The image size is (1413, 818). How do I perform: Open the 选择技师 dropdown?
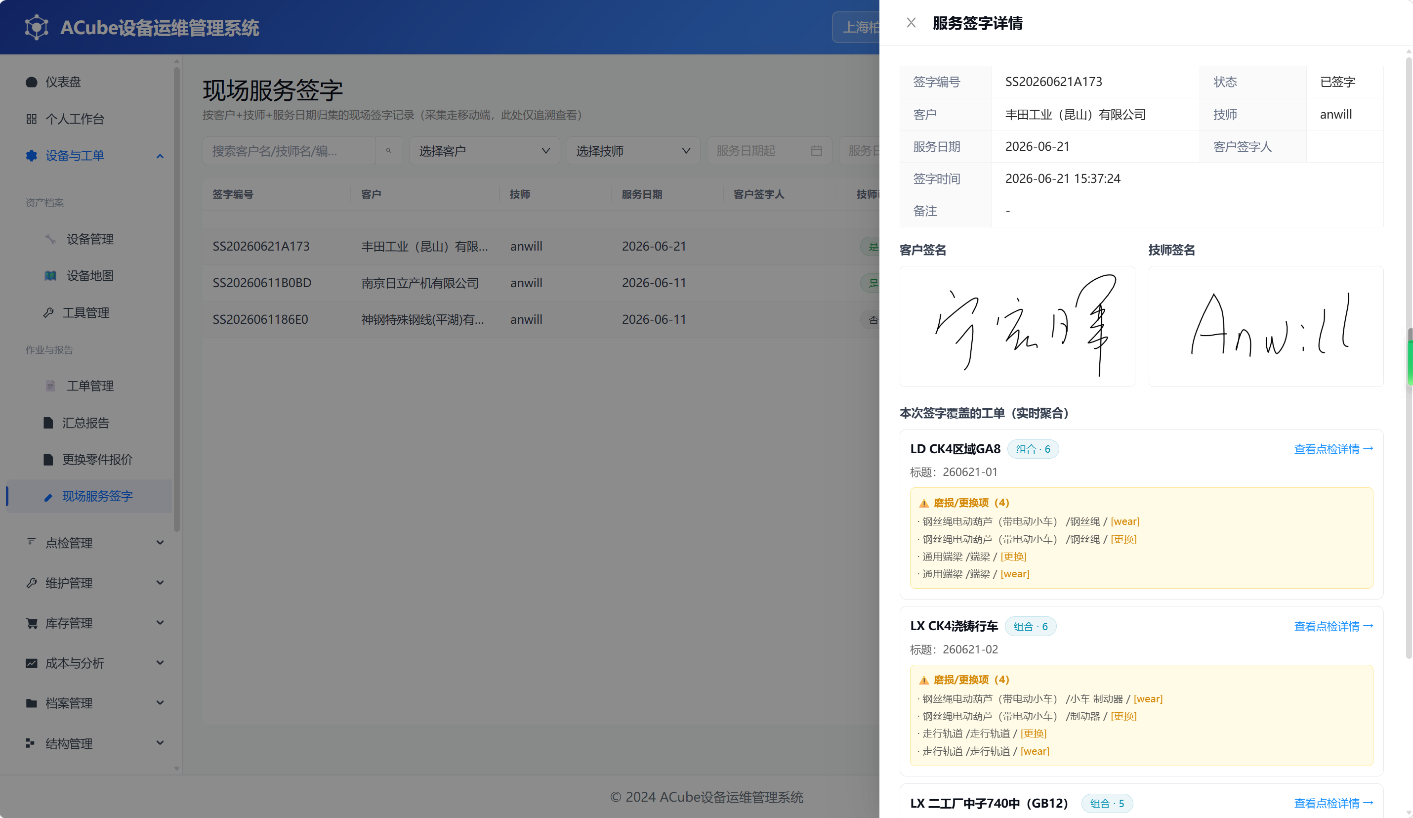coord(633,151)
